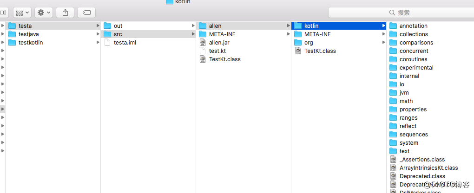The image size is (474, 193).
Task: Click the out folder icon
Action: pos(107,26)
